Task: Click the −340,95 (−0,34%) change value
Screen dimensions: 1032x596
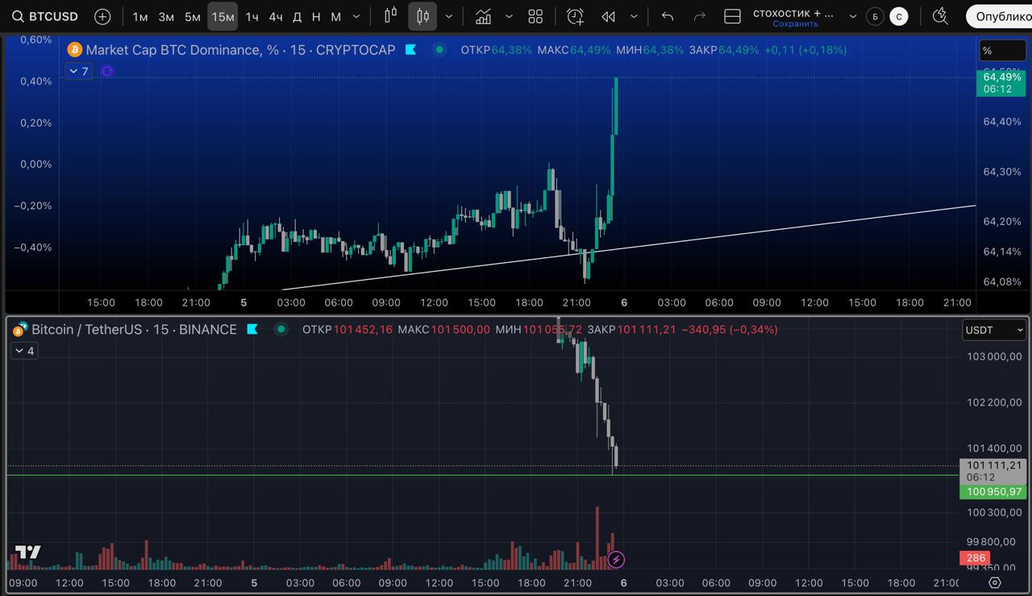Action: coord(730,329)
